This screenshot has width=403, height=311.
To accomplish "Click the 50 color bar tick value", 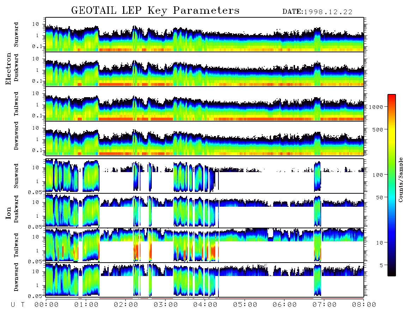I will [x=379, y=198].
